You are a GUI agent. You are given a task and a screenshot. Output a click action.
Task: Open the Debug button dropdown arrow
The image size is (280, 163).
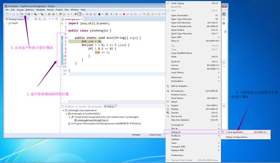pyautogui.click(x=25, y=14)
